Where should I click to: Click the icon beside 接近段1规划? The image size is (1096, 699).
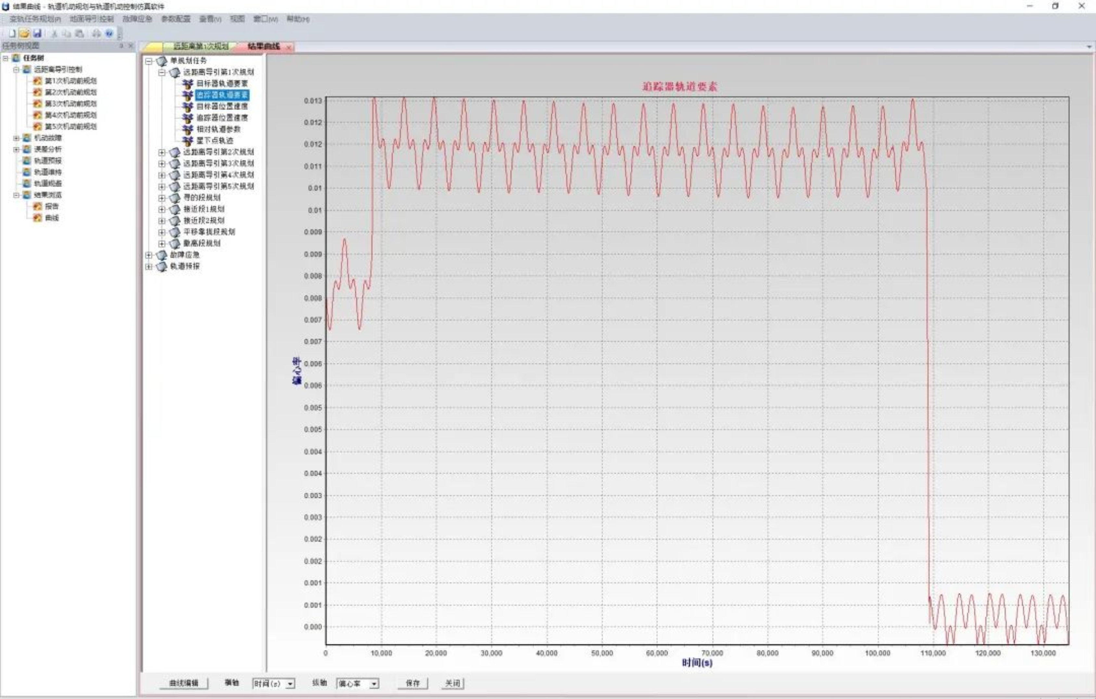pyautogui.click(x=175, y=209)
